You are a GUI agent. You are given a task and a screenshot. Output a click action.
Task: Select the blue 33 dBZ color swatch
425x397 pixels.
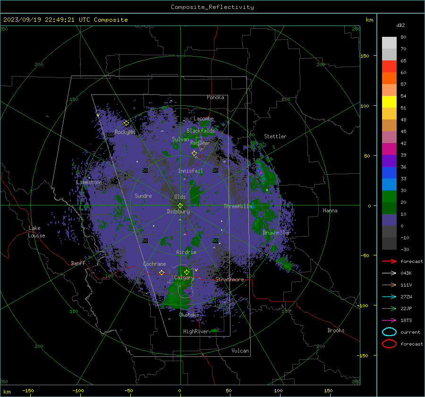coord(389,173)
